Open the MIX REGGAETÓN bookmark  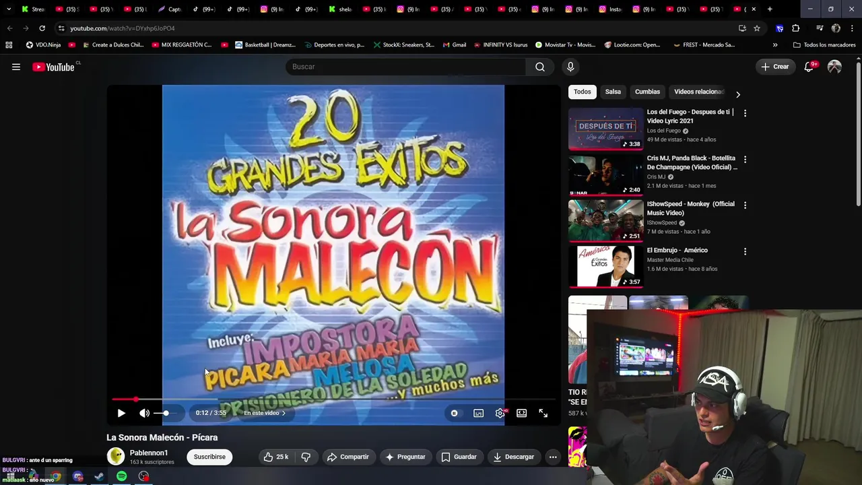point(182,45)
